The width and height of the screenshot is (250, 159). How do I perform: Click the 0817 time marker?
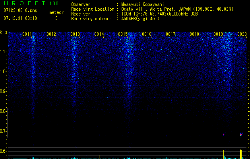(x=171, y=34)
